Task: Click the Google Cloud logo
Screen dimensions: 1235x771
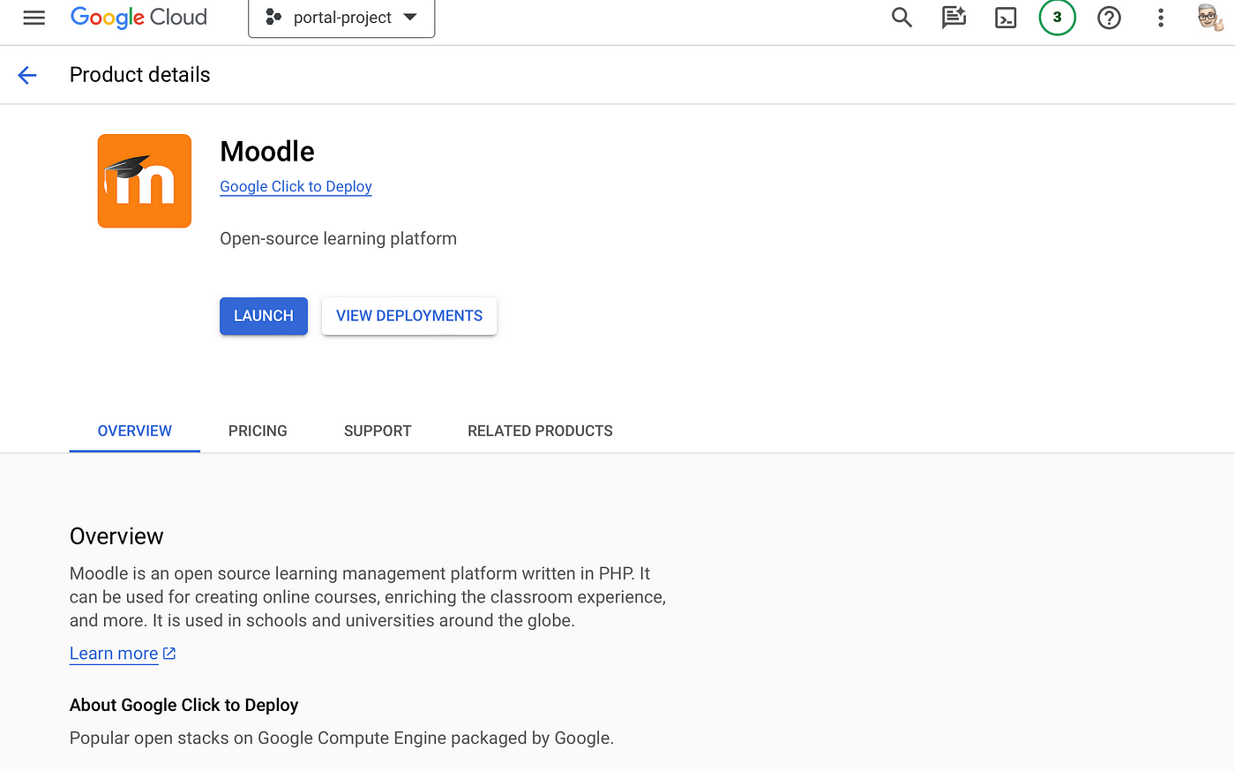Action: 138,18
